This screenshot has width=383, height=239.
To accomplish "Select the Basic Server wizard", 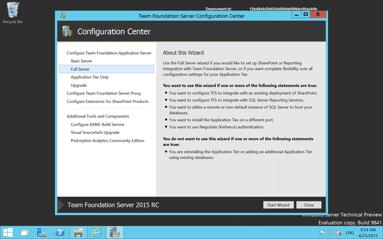I will (81, 61).
